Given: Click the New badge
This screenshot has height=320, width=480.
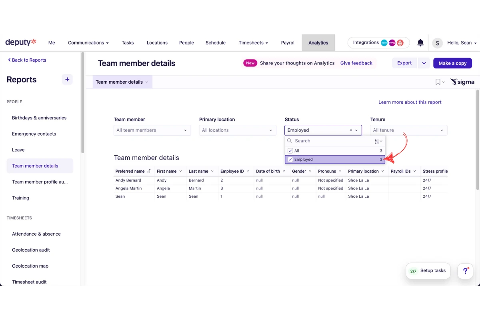Looking at the screenshot, I should click(250, 63).
